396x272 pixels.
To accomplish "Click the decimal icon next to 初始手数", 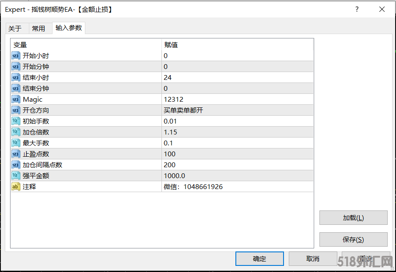I will coord(15,121).
